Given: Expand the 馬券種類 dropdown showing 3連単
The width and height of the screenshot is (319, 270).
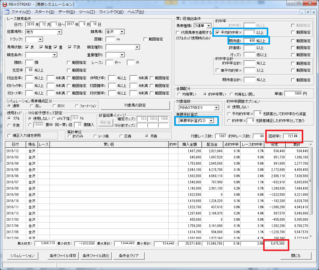Looking at the screenshot, I should tap(209, 26).
